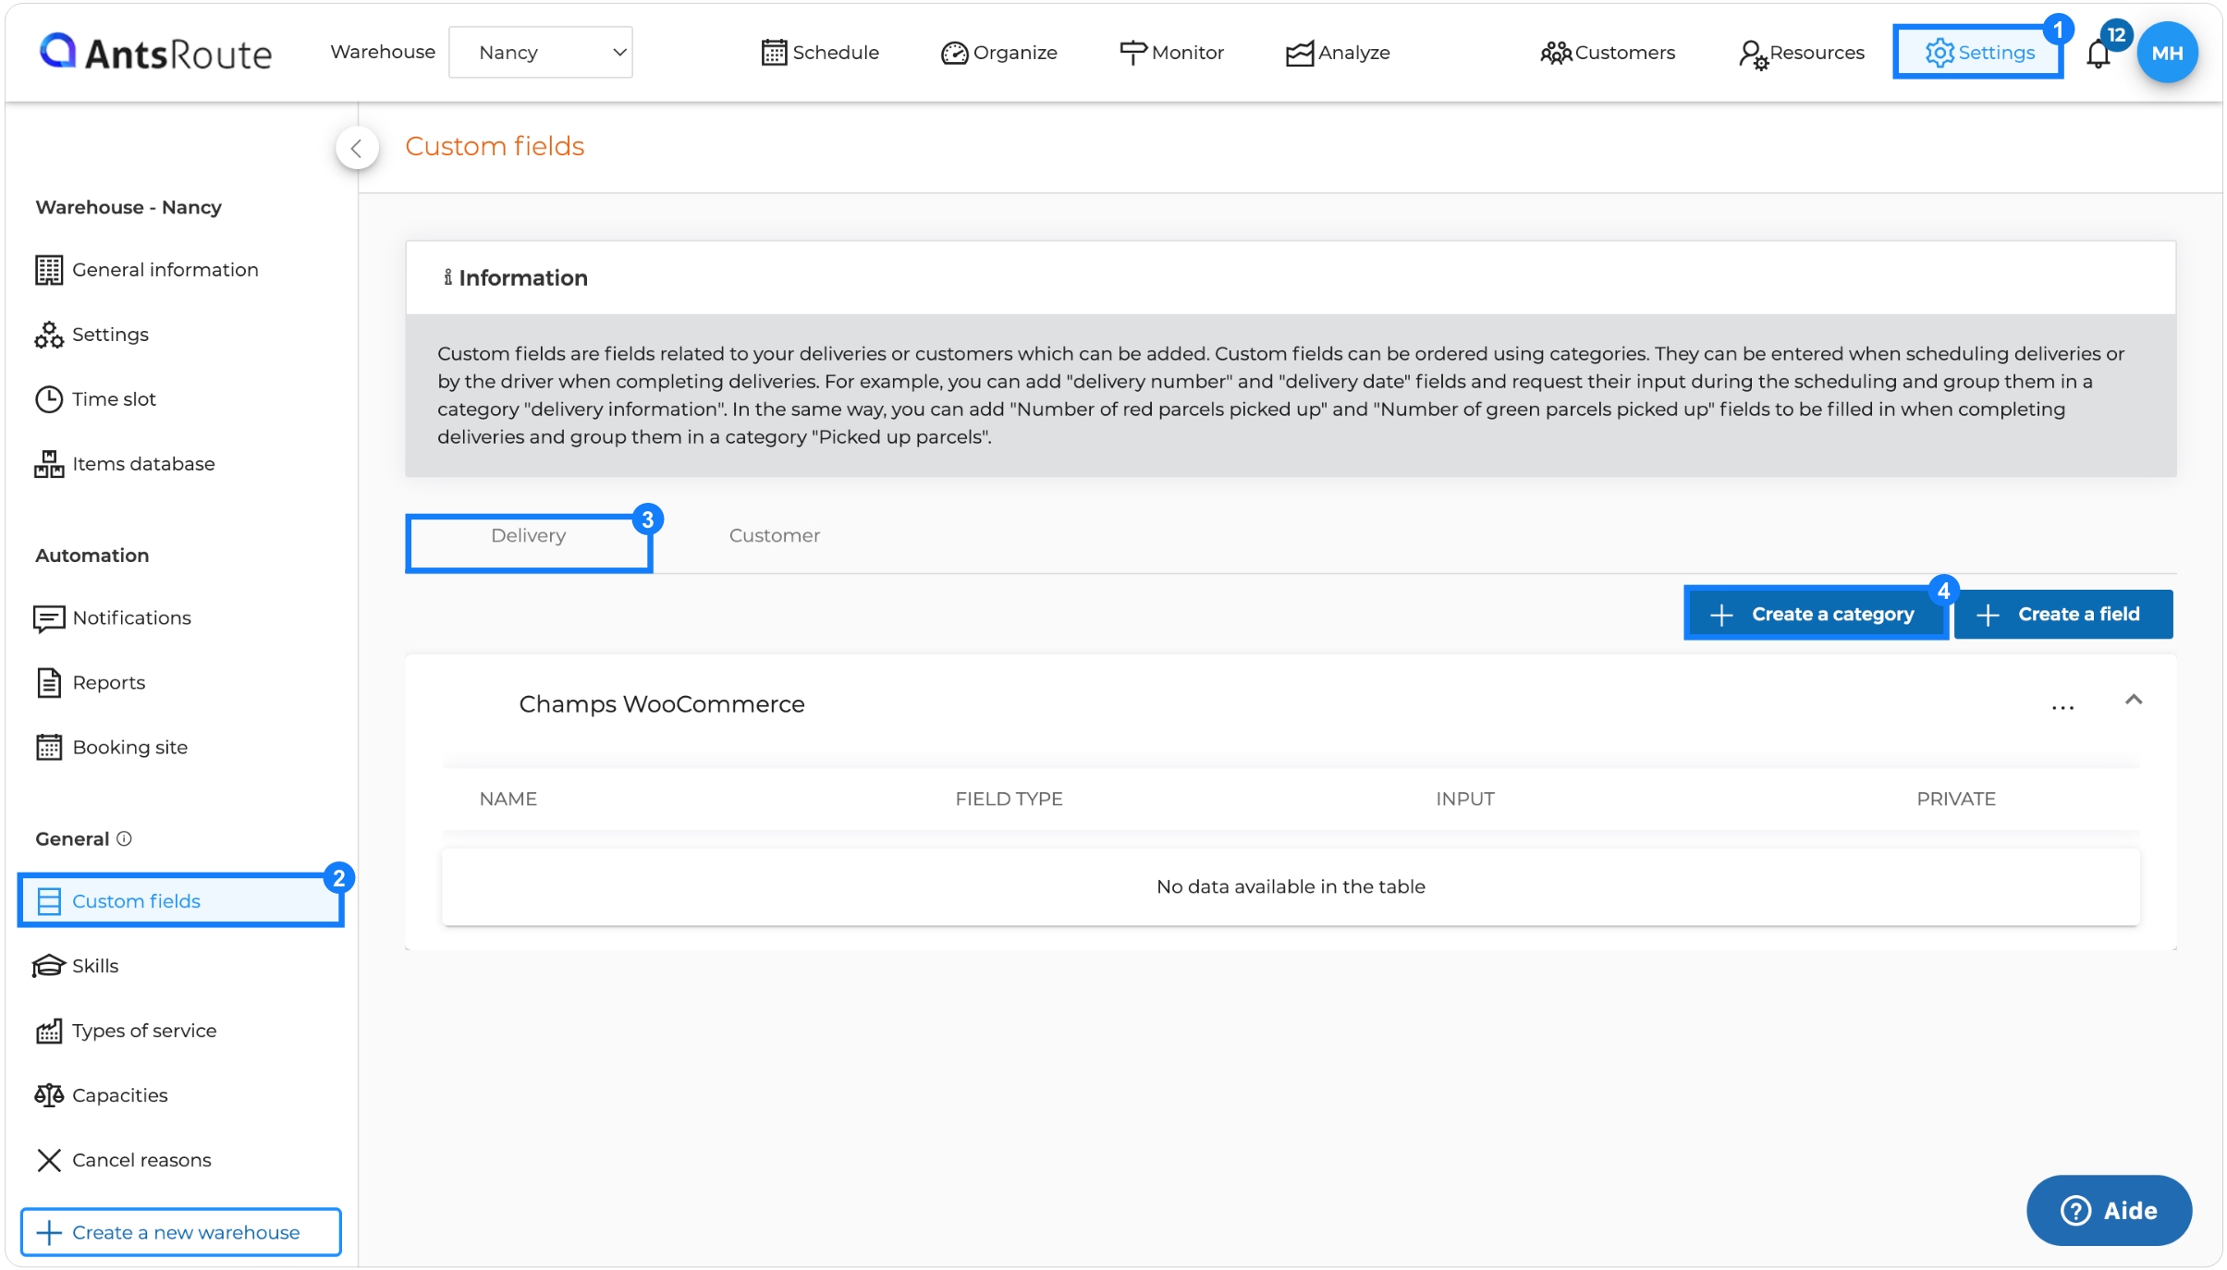Image resolution: width=2227 pixels, height=1270 pixels.
Task: Go to the Customers section
Action: click(1608, 53)
